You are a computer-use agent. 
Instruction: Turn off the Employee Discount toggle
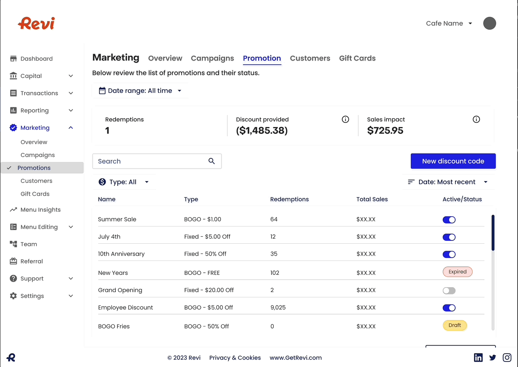[449, 308]
